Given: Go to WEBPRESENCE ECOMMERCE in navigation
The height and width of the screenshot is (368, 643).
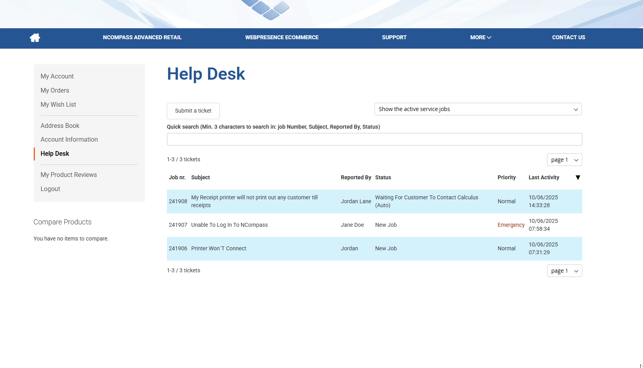Looking at the screenshot, I should [282, 38].
